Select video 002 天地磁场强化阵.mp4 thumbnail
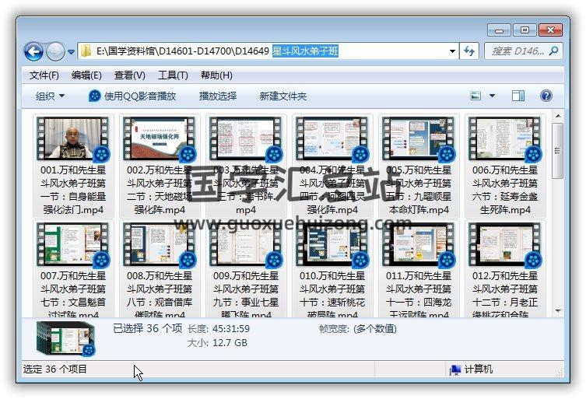Screen dimensions: 586x399 click(x=160, y=138)
